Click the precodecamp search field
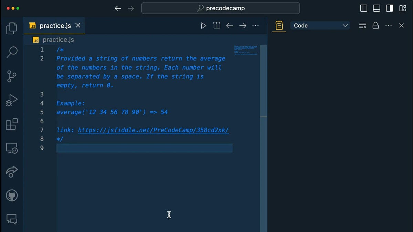 point(220,8)
